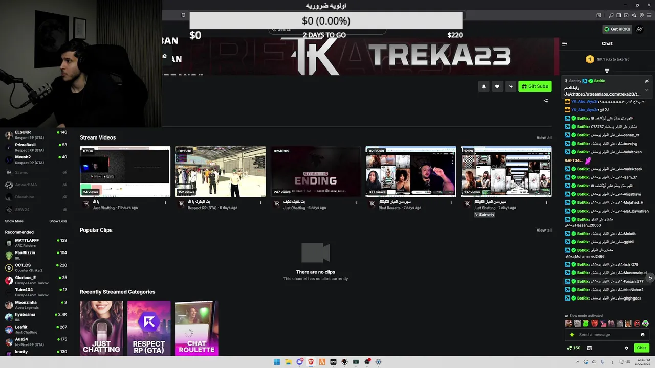This screenshot has width=655, height=368.
Task: Open the 07:04 stream video thumbnail
Action: 125,172
